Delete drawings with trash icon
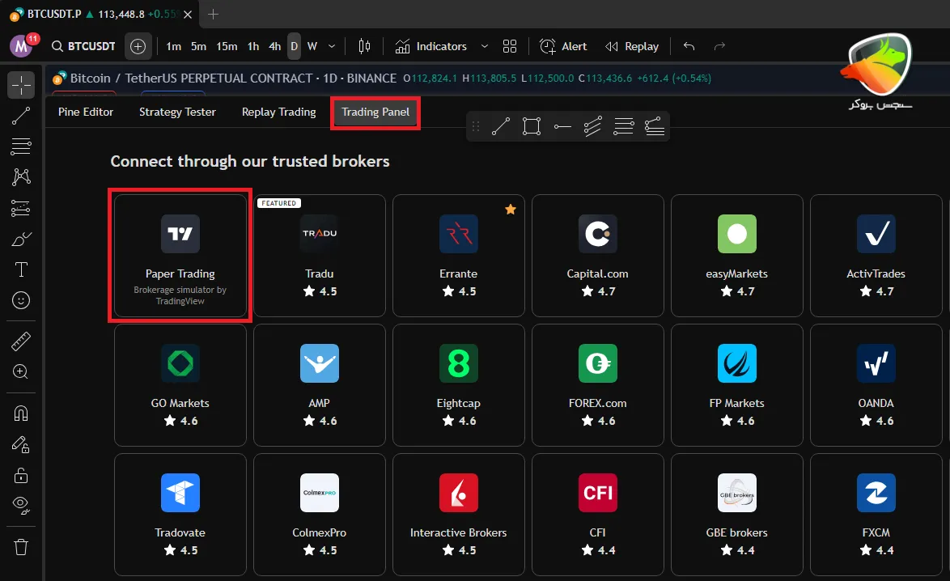This screenshot has width=950, height=581. (21, 547)
